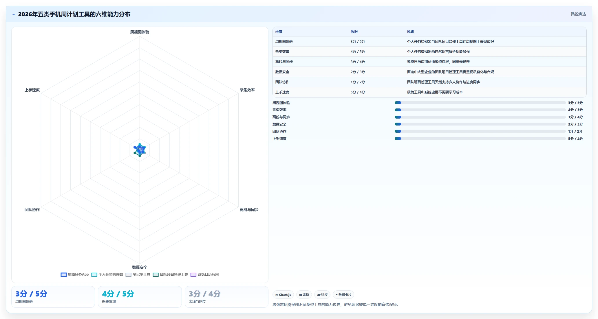The width and height of the screenshot is (598, 319).
Task: Click the 周视图体验 progress bar
Action: coord(480,103)
